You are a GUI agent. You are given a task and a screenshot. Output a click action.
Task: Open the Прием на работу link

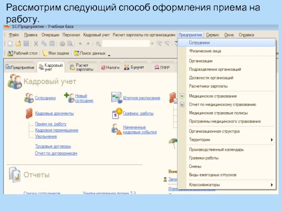coord(50,124)
